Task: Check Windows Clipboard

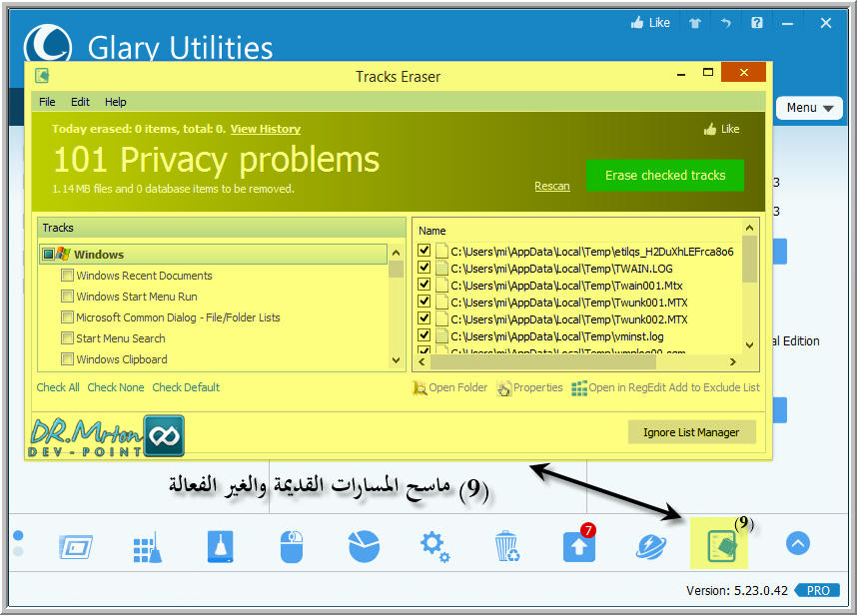Action: [x=67, y=359]
